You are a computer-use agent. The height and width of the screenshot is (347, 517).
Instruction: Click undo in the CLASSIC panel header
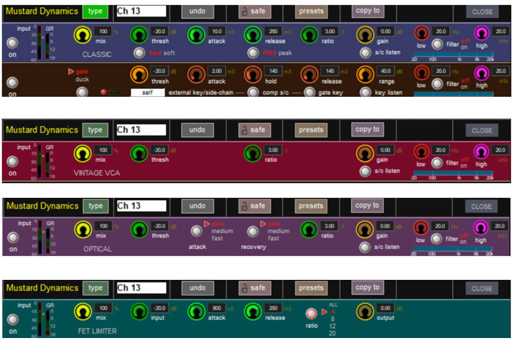tap(197, 11)
